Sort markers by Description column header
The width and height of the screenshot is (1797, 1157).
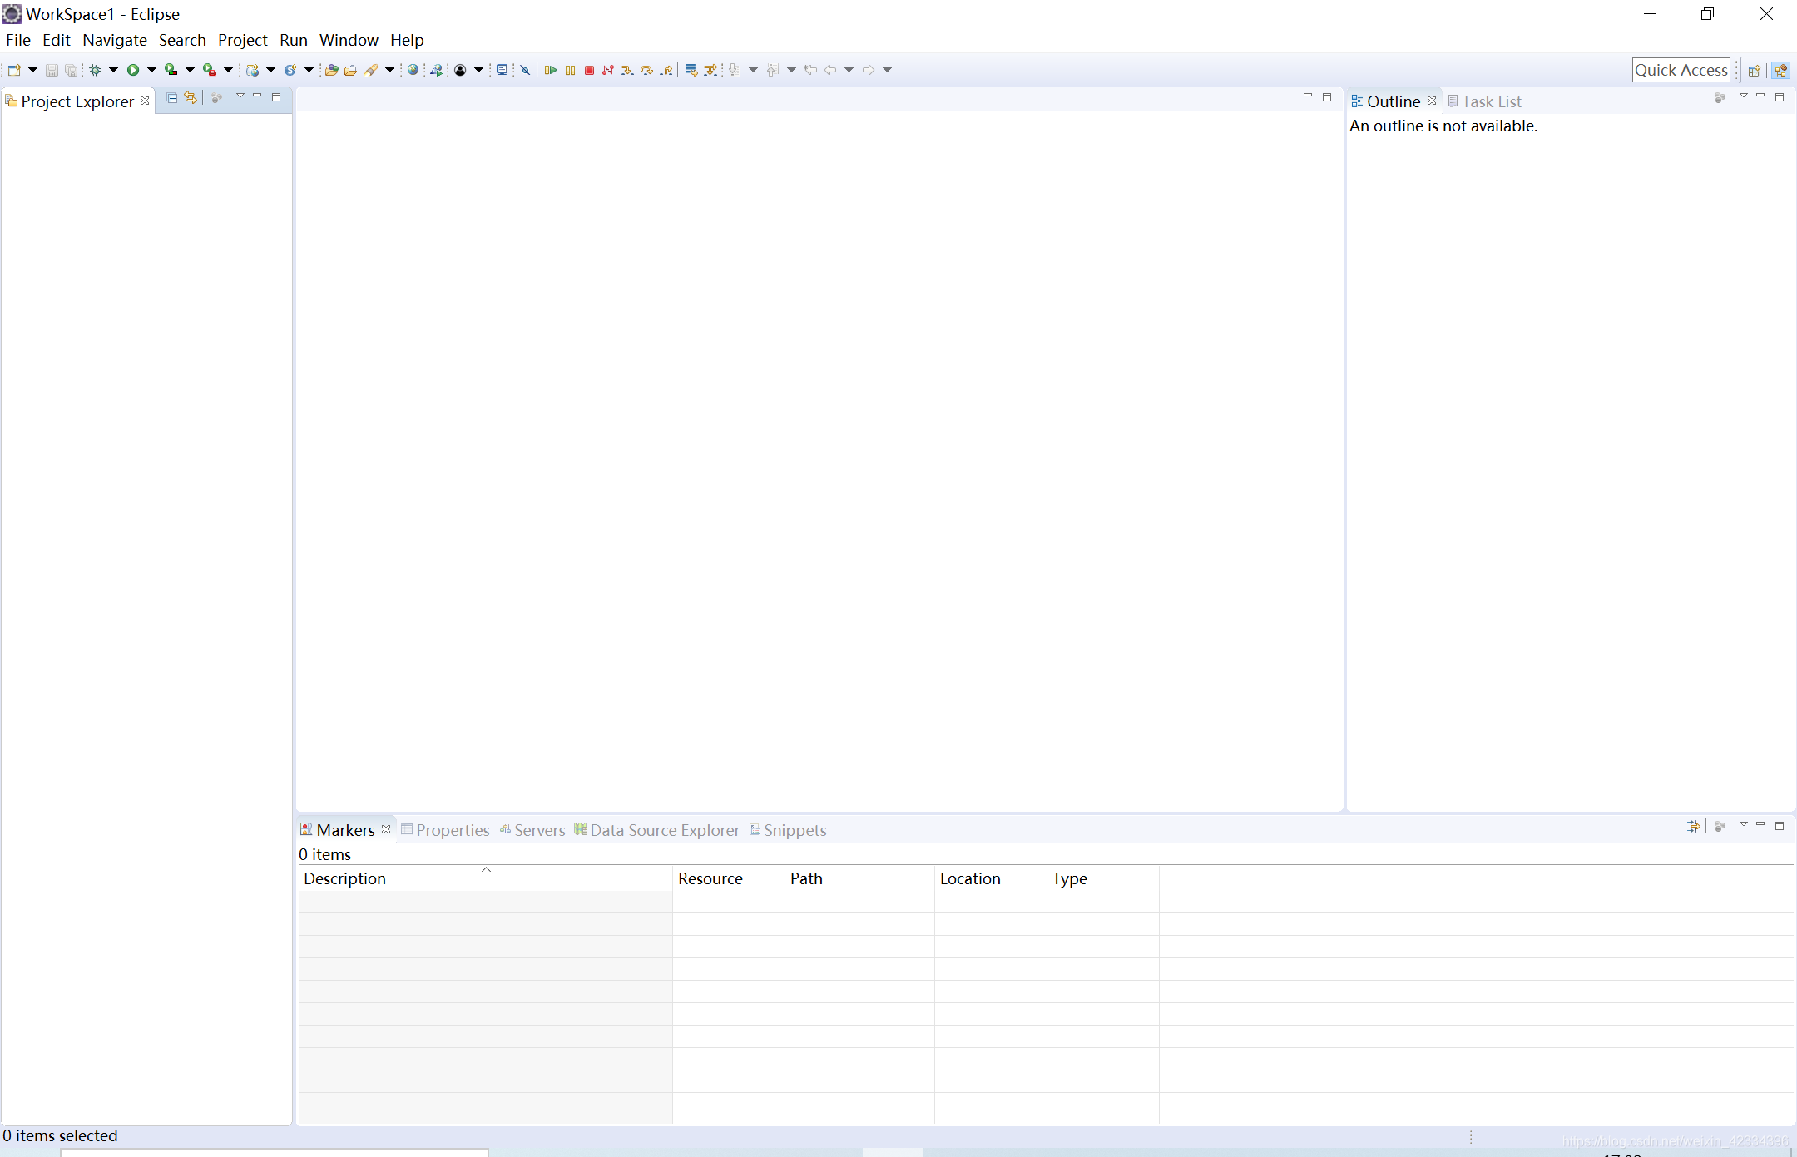pyautogui.click(x=485, y=878)
